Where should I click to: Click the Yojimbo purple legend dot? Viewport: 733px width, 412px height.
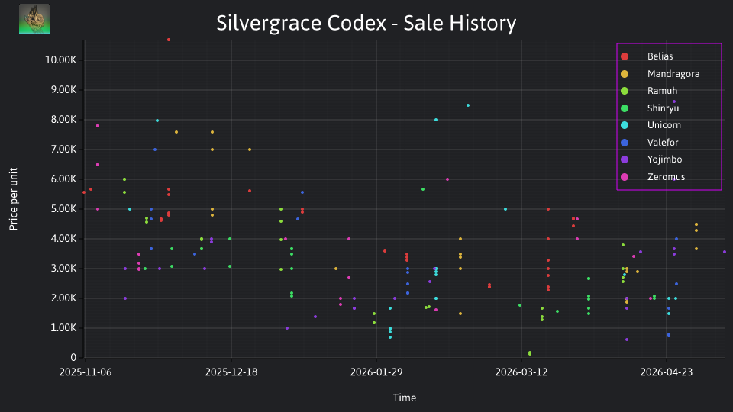click(x=625, y=159)
